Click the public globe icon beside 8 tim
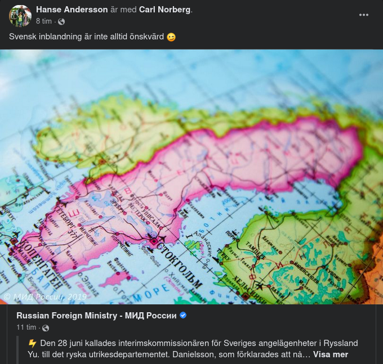The height and width of the screenshot is (364, 383). tap(61, 22)
